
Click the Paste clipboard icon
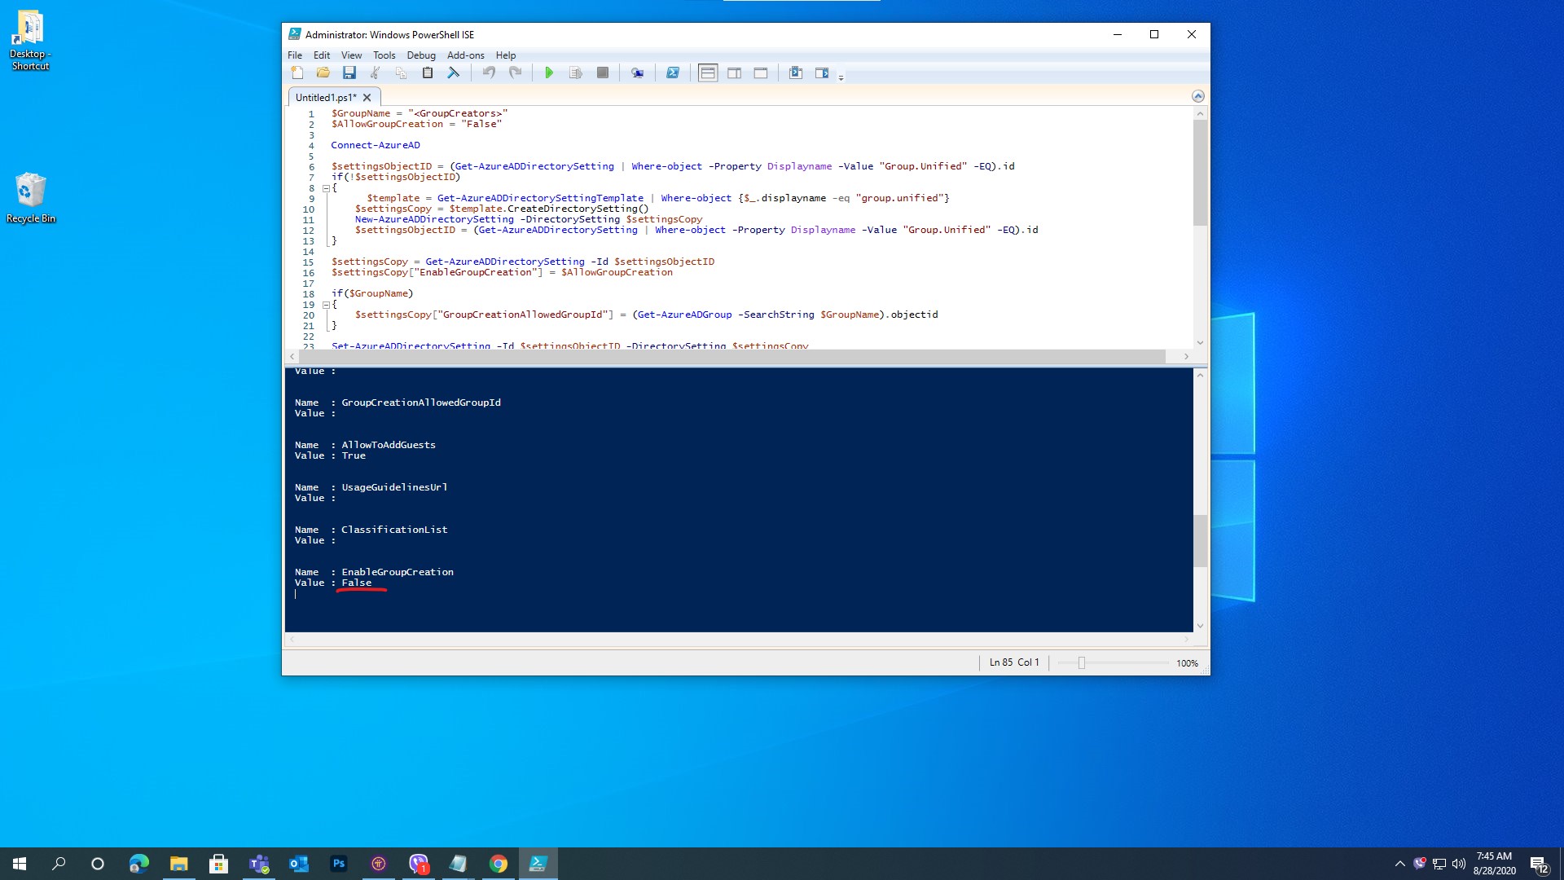coord(428,73)
